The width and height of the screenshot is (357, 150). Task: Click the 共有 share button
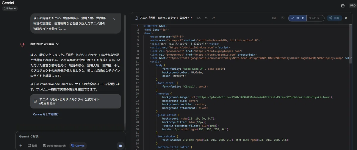334,18
